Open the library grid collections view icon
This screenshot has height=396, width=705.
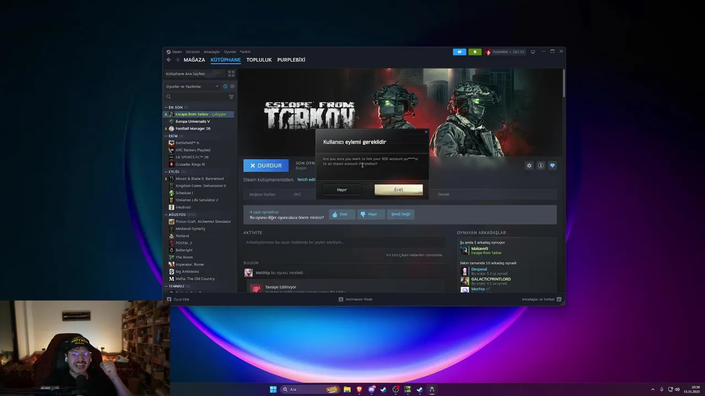point(231,74)
